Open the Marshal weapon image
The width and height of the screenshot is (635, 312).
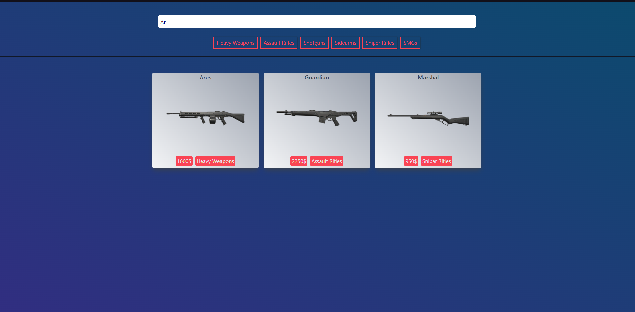coord(428,118)
